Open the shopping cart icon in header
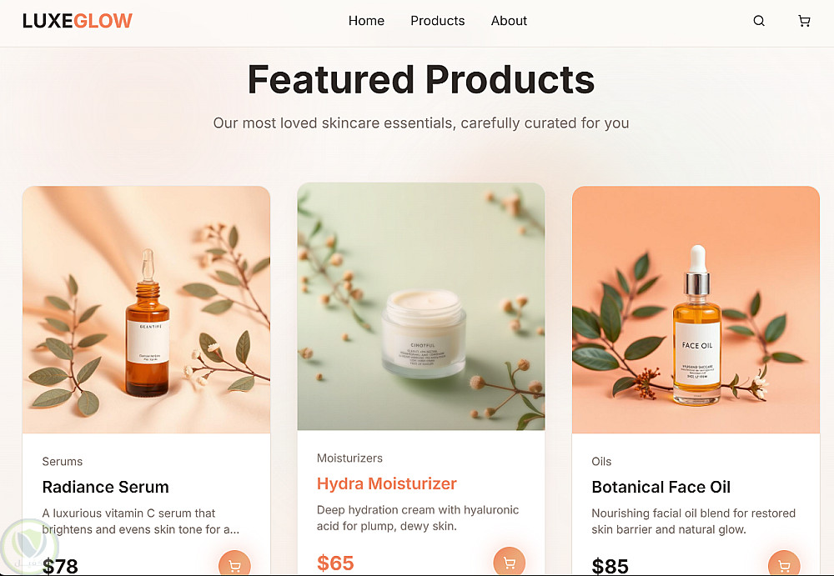Image resolution: width=834 pixels, height=576 pixels. (804, 21)
